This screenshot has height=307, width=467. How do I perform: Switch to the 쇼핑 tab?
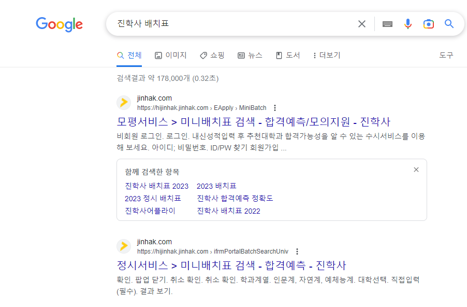coord(212,55)
